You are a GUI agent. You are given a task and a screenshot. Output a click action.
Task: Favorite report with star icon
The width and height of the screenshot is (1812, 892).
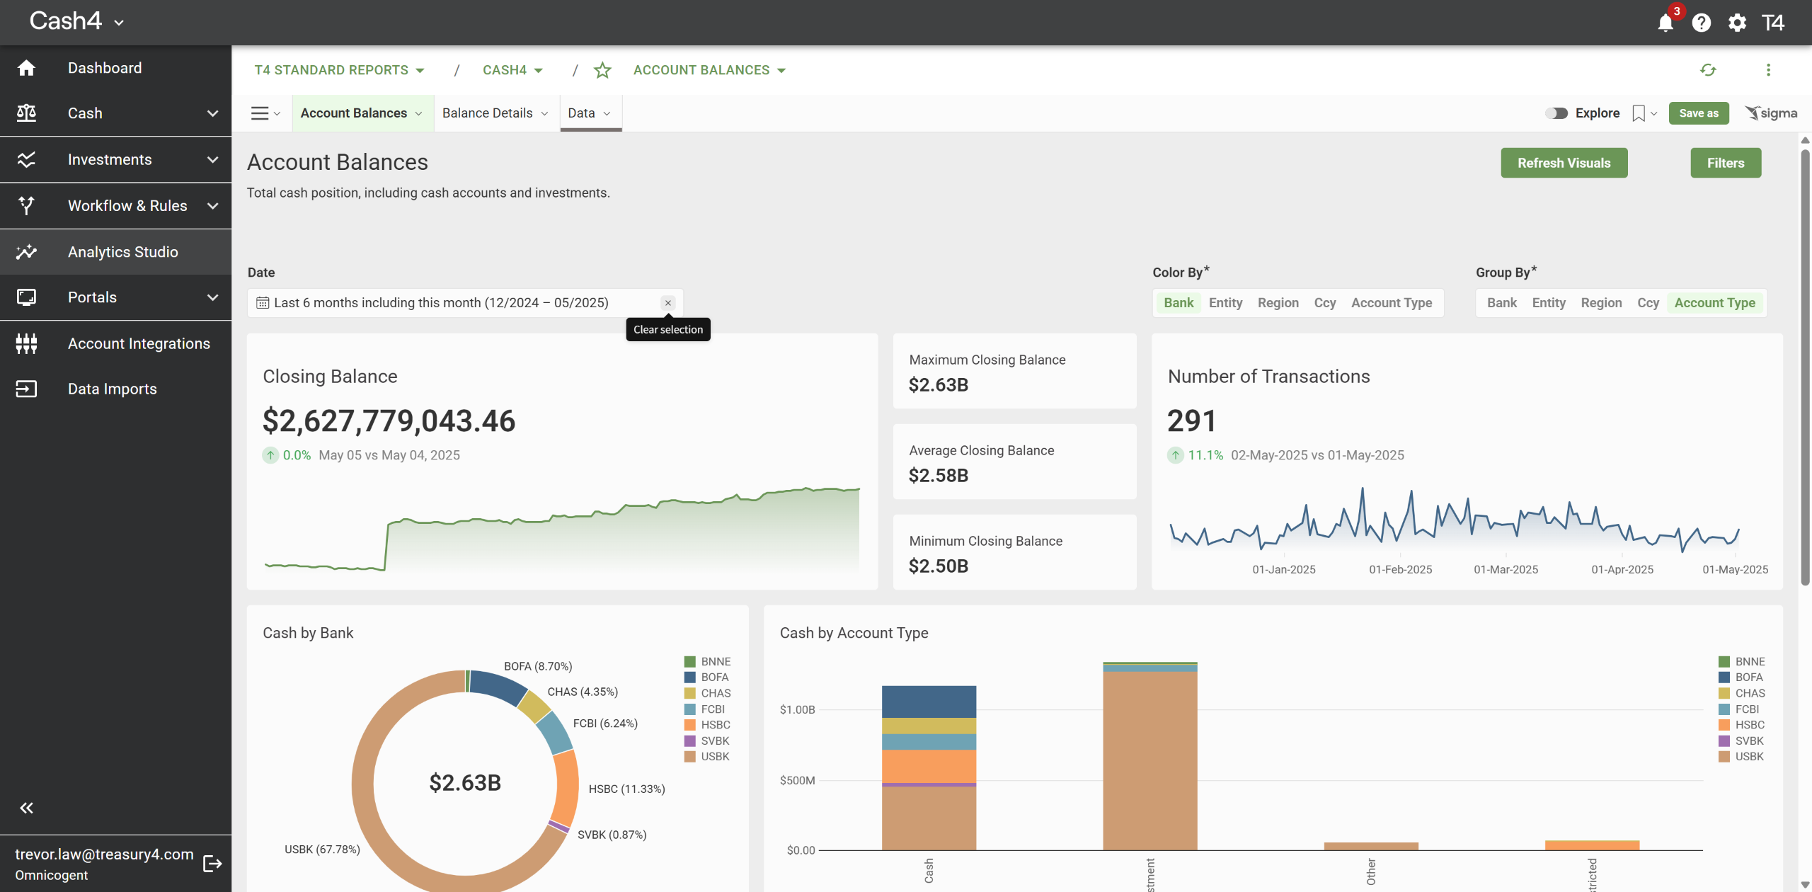pyautogui.click(x=602, y=70)
